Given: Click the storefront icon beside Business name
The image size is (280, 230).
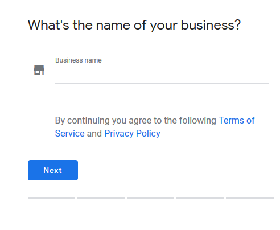Looking at the screenshot, I should (x=39, y=70).
